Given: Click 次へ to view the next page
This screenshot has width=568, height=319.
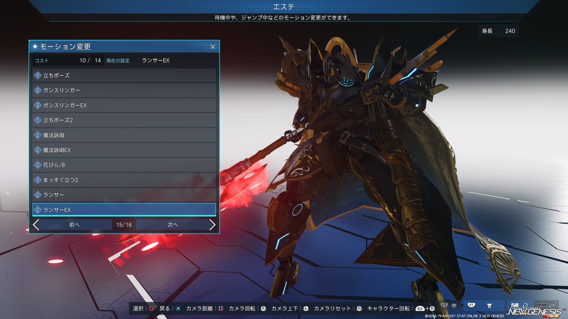Looking at the screenshot, I should pos(174,225).
